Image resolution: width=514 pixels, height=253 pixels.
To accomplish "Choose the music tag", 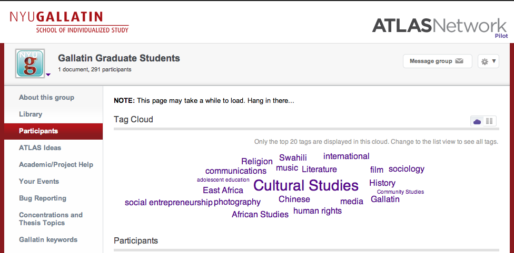I will click(287, 168).
